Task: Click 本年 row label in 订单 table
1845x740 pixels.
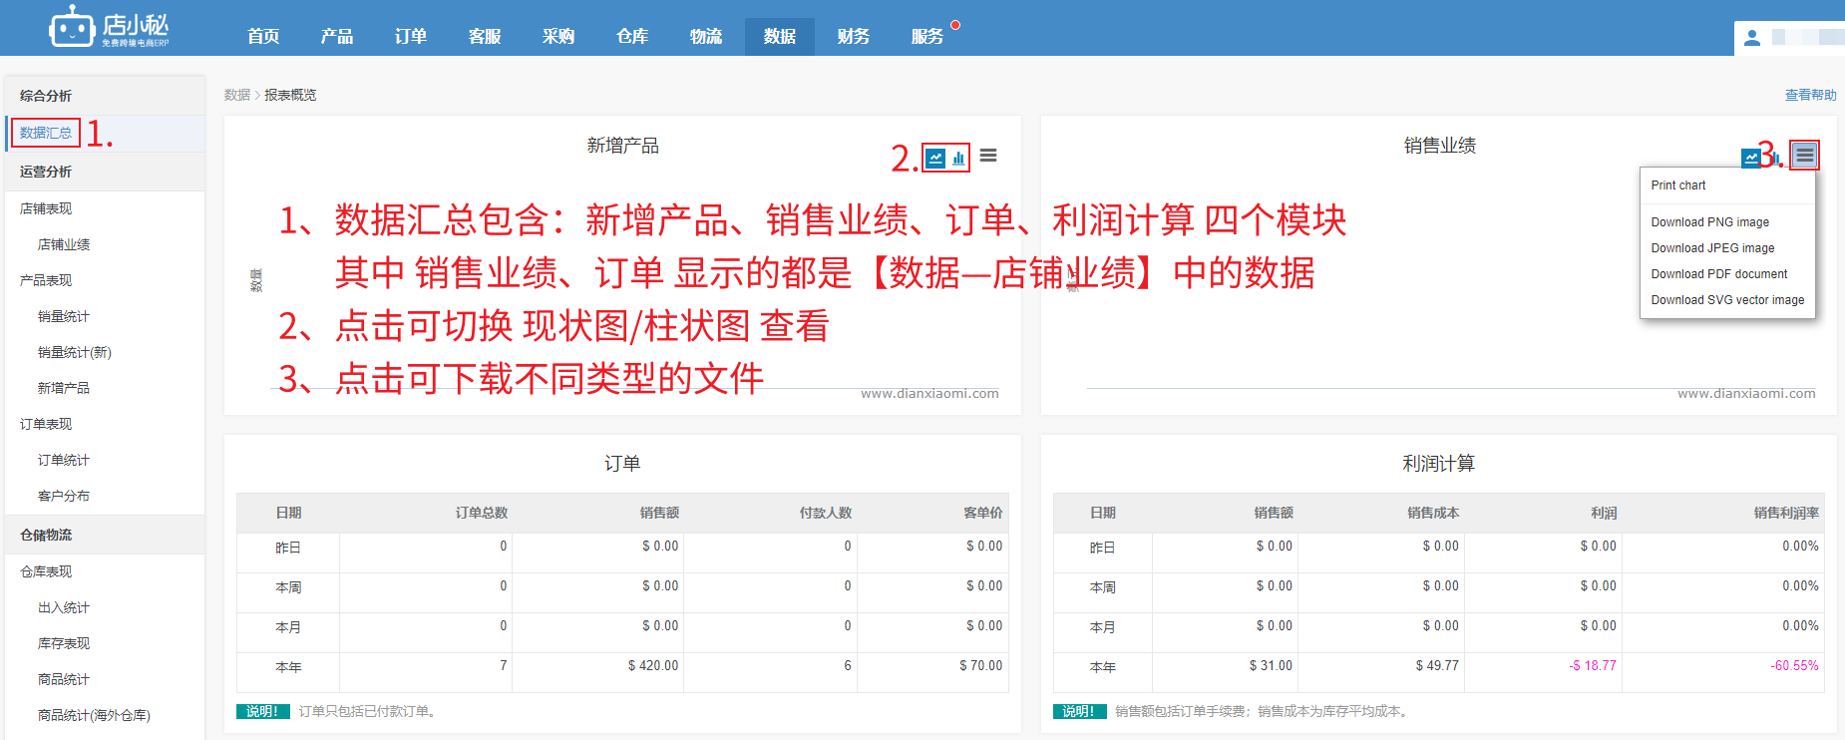Action: click(288, 667)
